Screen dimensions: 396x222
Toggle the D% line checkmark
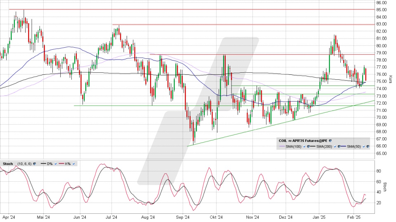pos(56,164)
